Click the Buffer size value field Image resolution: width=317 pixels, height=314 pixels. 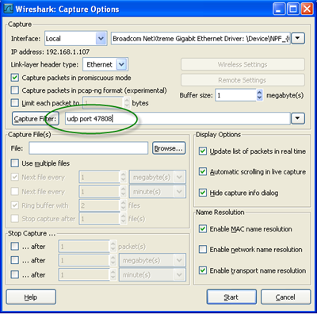pos(235,95)
